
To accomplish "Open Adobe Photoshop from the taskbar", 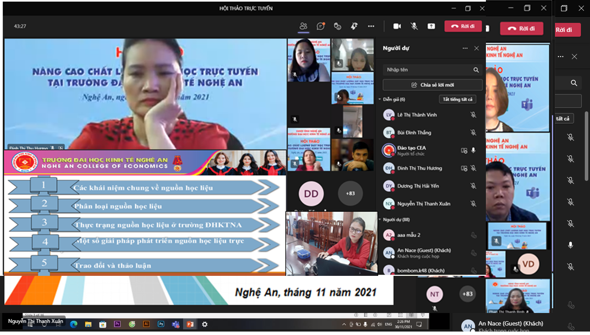I will coord(161,324).
